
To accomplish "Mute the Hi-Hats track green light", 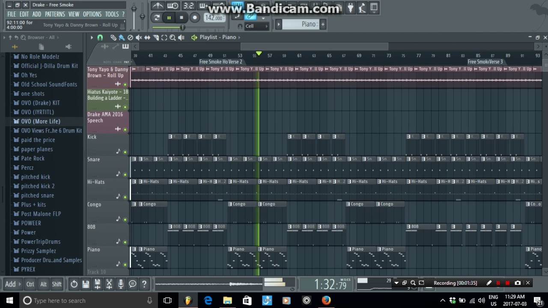I will (125, 197).
